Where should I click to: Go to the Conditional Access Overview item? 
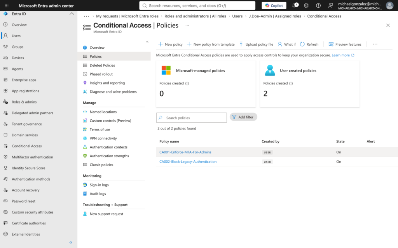coord(97,48)
